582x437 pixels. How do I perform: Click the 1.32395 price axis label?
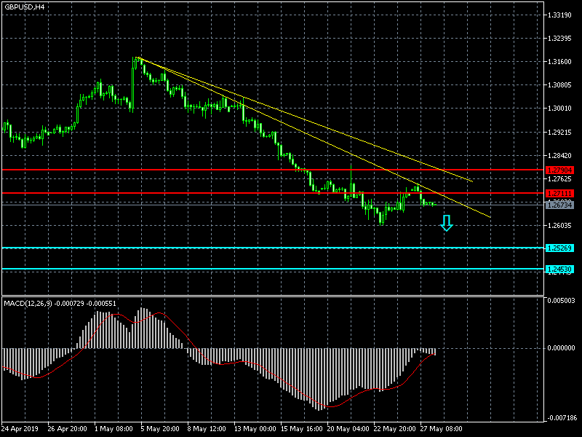pos(559,39)
